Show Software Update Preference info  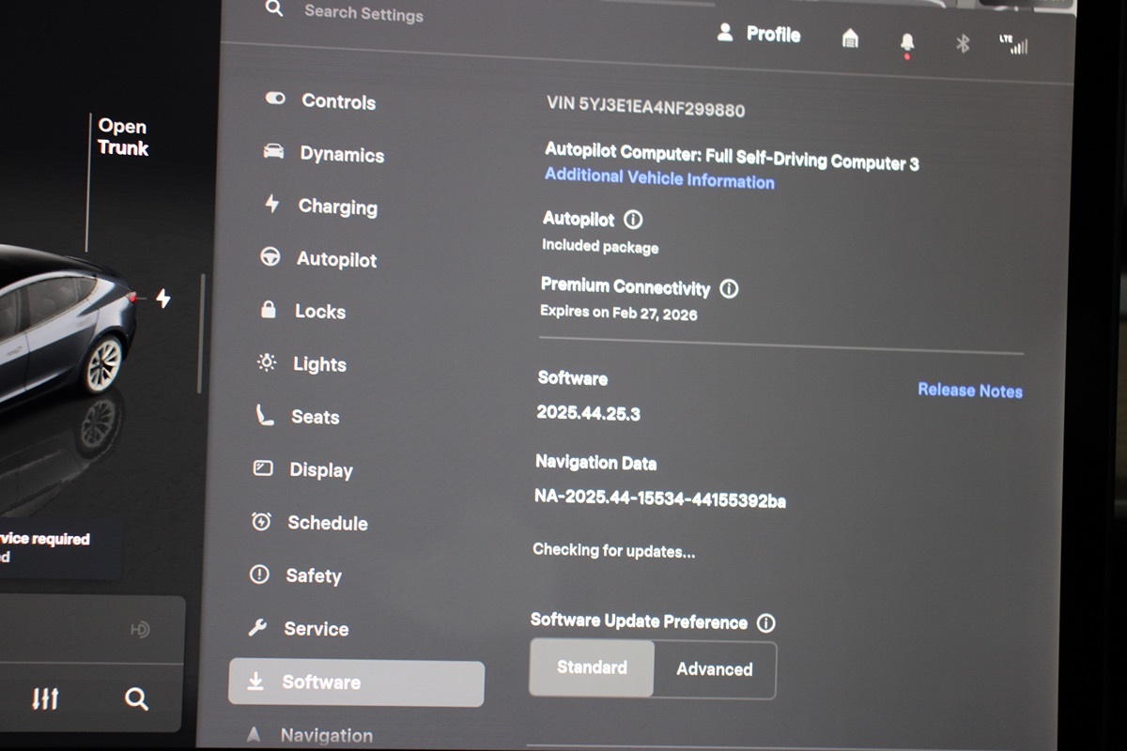pyautogui.click(x=766, y=622)
